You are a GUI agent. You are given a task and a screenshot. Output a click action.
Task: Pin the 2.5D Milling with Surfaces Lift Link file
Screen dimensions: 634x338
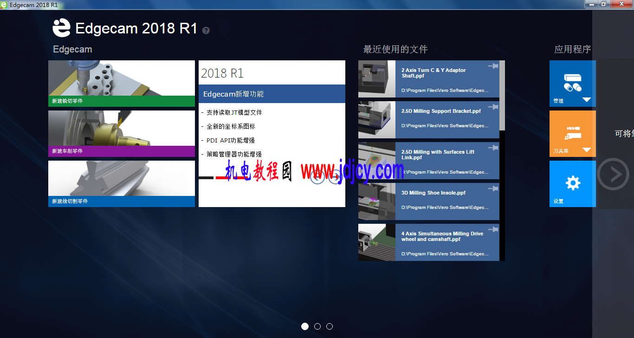tap(493, 148)
